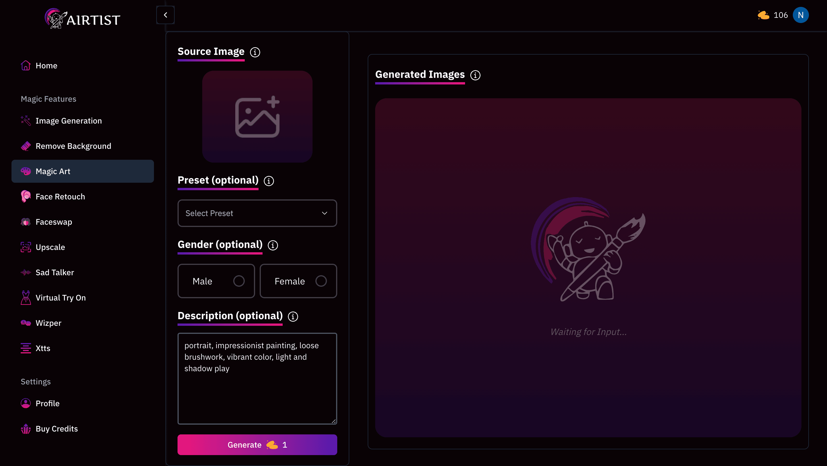The image size is (827, 466).
Task: Click the Generate button
Action: coord(257,444)
